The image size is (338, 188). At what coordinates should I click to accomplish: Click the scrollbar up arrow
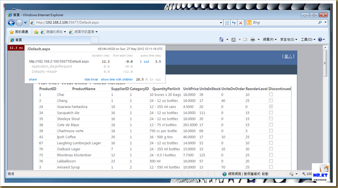325,47
